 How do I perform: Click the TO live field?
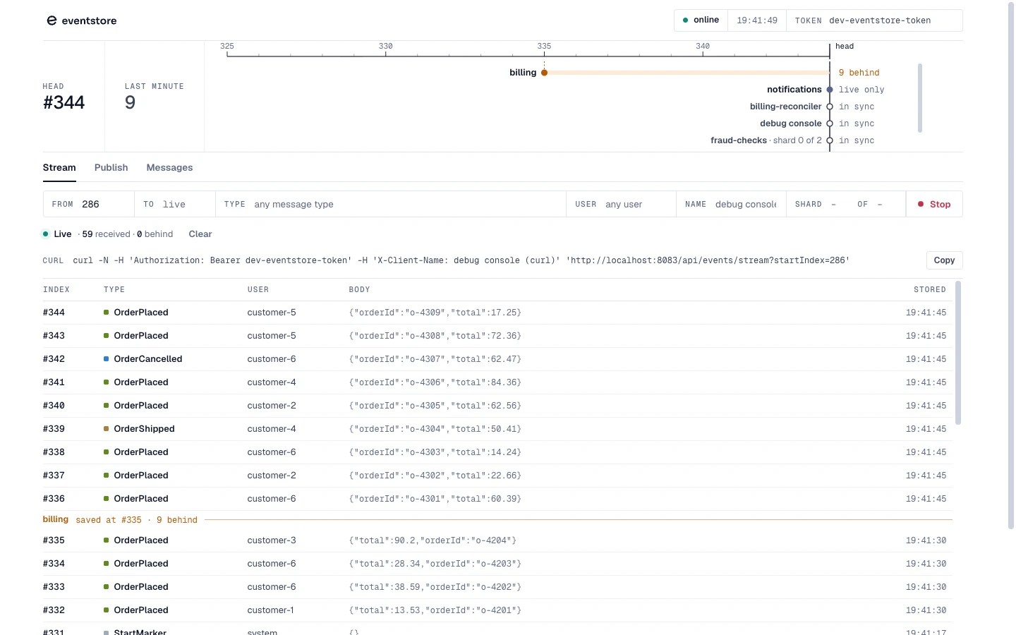coord(175,204)
